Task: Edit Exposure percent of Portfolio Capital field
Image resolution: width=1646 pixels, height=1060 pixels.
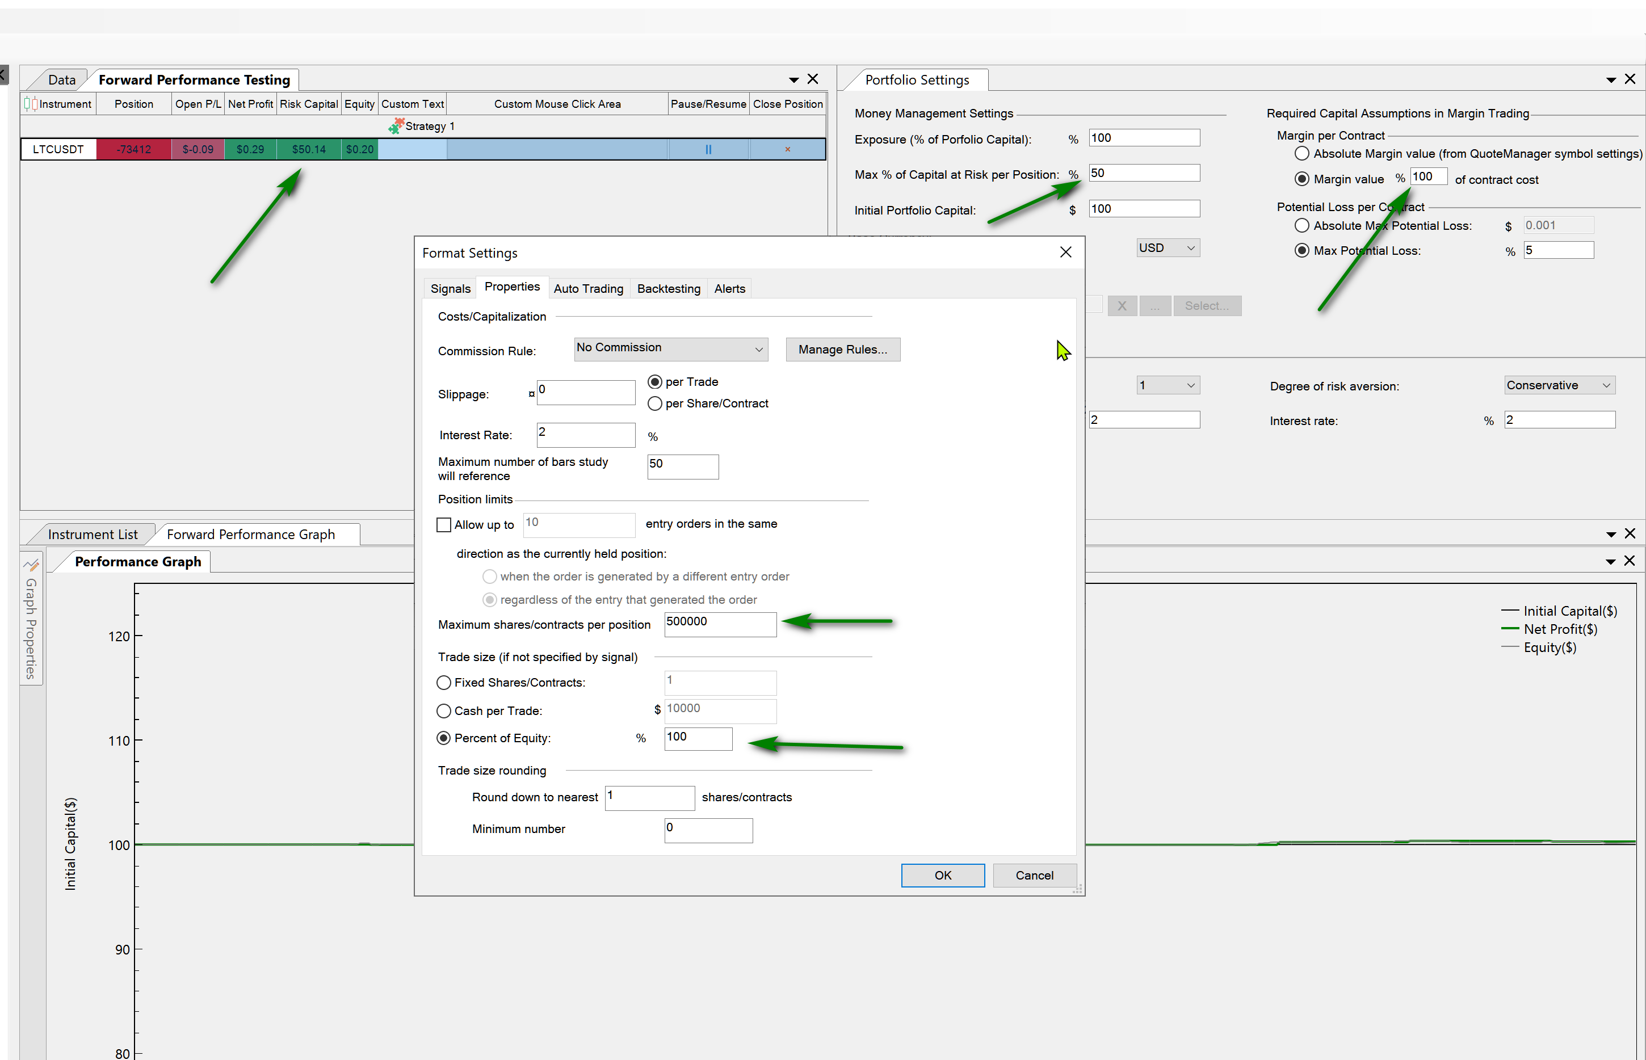Action: click(1144, 138)
